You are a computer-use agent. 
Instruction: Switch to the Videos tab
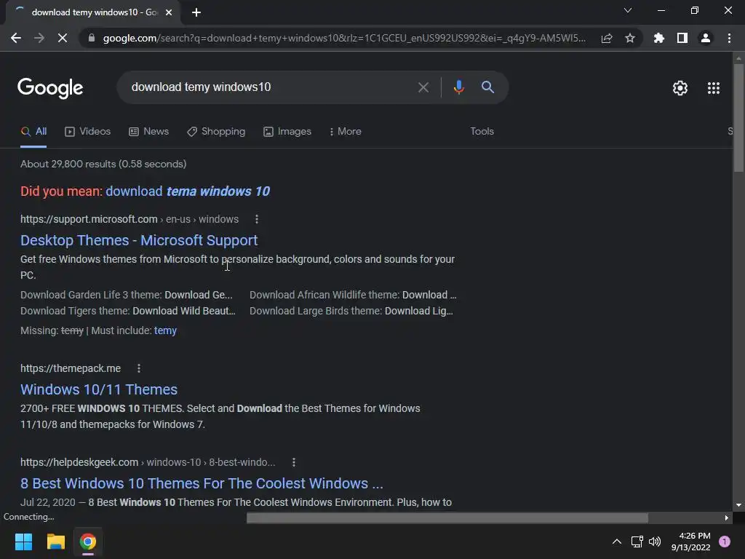point(87,132)
